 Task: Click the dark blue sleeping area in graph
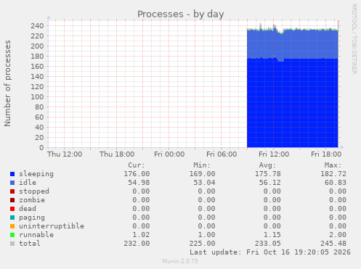[292, 103]
